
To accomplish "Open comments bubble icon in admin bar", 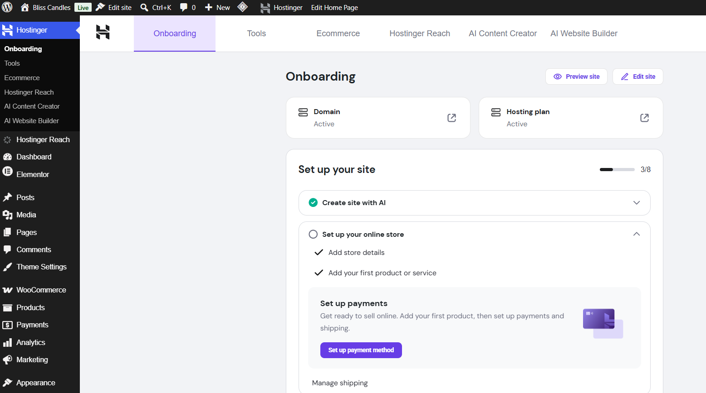I will tap(184, 7).
